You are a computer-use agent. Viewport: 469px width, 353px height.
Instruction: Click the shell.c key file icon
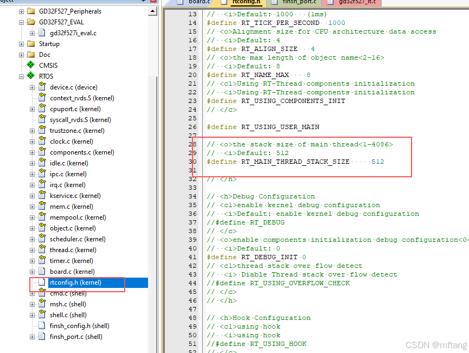42,314
